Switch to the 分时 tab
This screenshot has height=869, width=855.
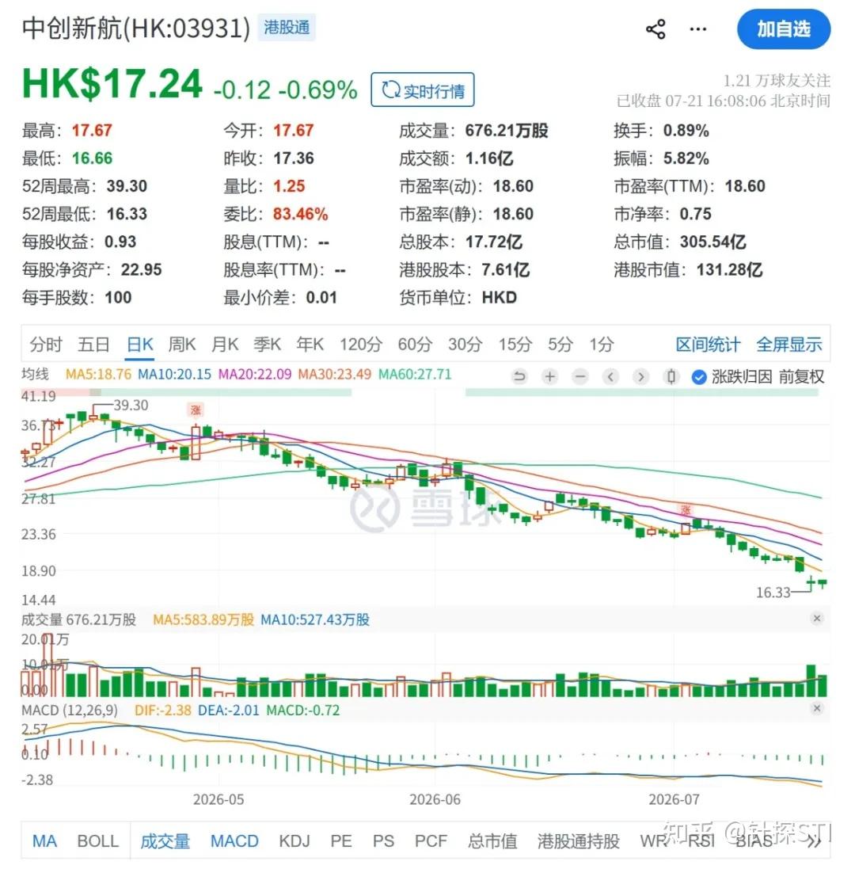tap(45, 345)
